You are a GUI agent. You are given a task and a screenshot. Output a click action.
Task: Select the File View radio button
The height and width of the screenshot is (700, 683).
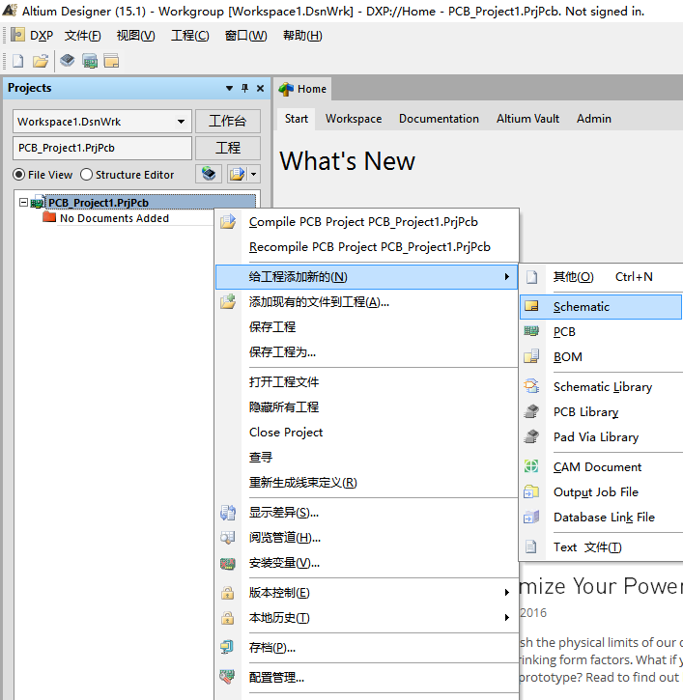pos(19,175)
